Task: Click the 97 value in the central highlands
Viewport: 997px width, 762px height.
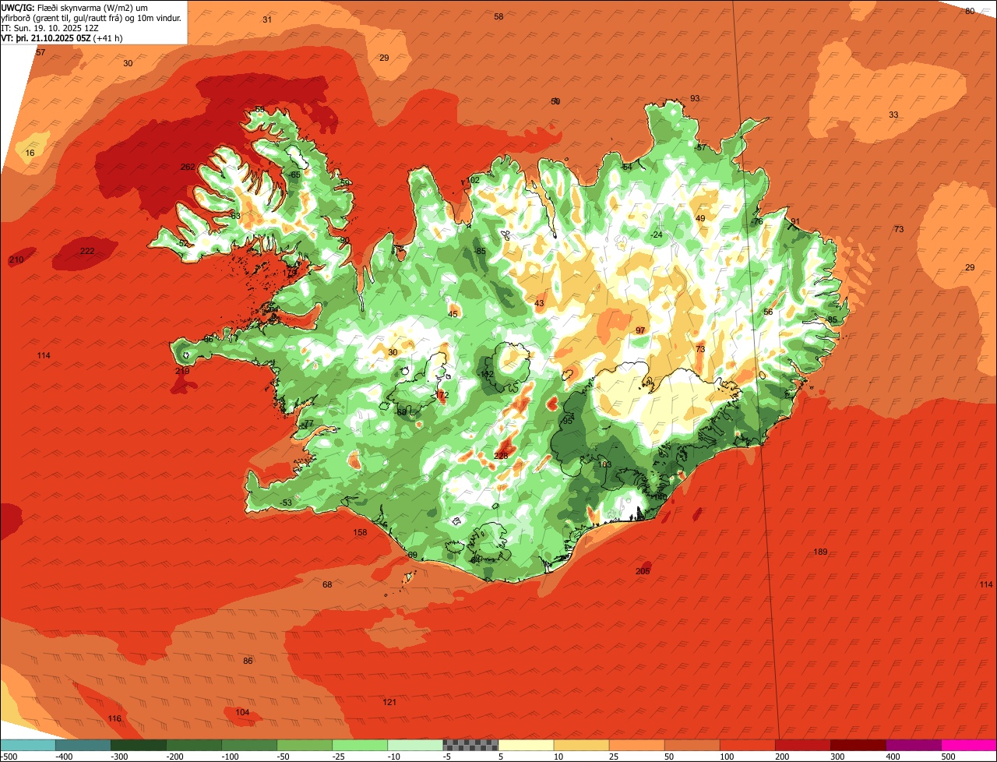Action: pos(640,330)
